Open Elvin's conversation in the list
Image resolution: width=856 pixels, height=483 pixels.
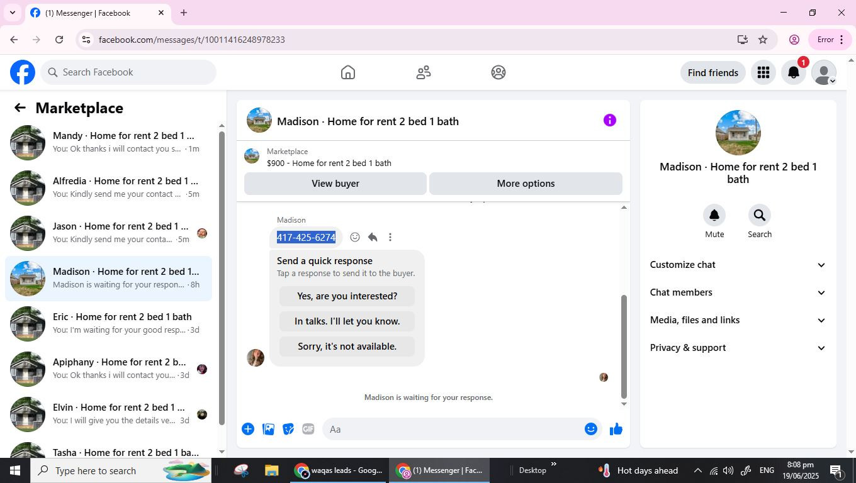click(108, 414)
